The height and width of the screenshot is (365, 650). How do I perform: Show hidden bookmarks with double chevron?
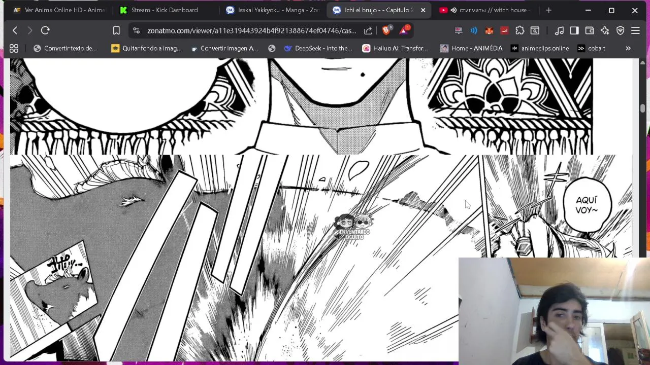click(x=628, y=48)
